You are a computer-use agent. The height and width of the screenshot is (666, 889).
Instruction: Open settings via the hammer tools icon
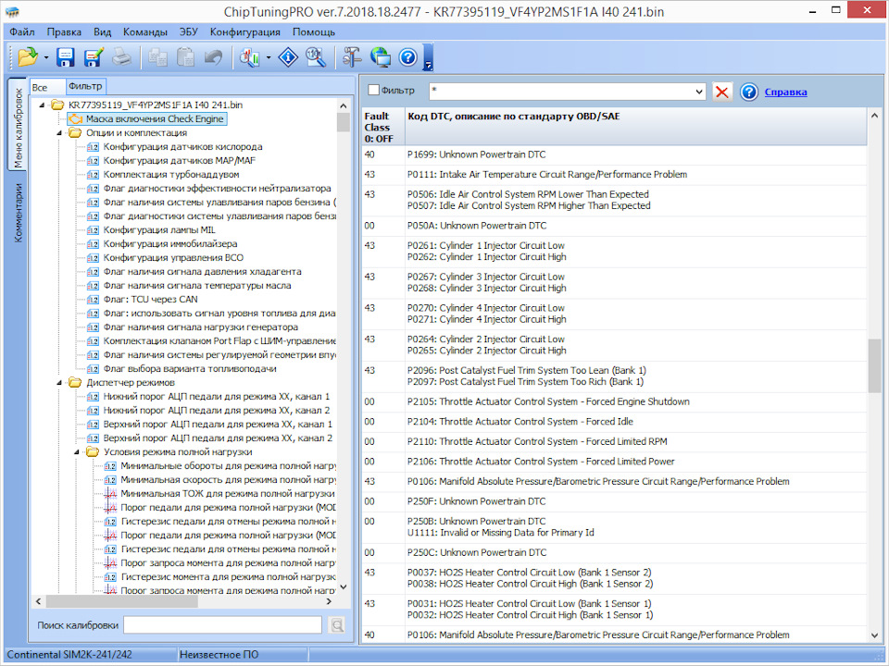pyautogui.click(x=352, y=58)
